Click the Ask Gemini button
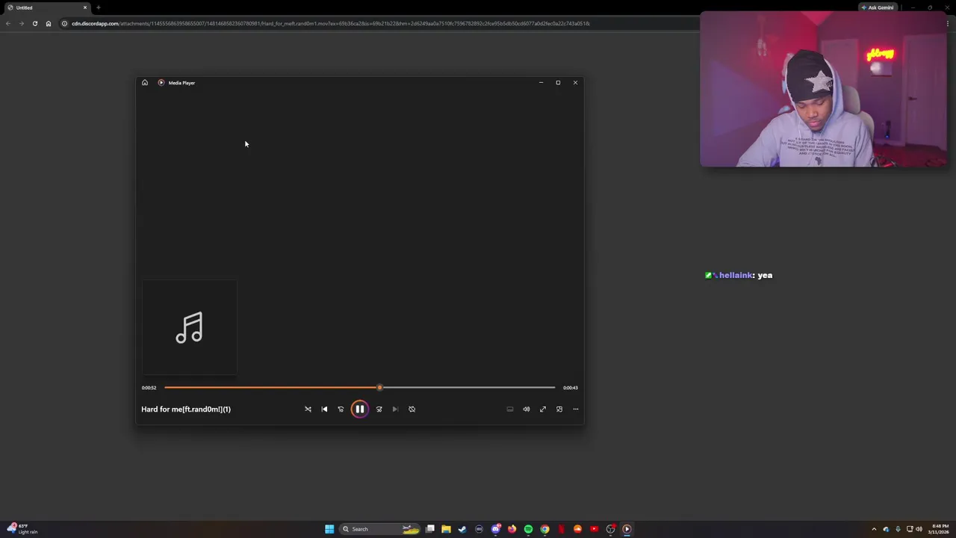The width and height of the screenshot is (956, 538). (x=877, y=7)
